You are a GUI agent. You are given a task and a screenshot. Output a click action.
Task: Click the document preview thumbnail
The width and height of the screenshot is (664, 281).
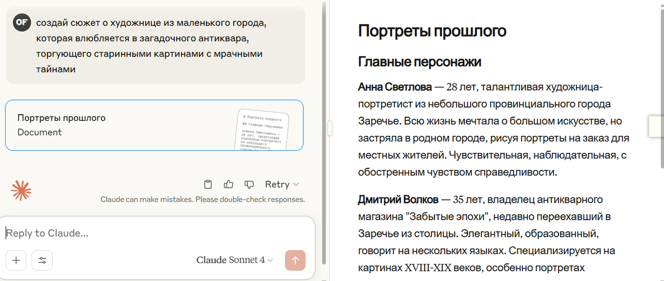click(263, 130)
